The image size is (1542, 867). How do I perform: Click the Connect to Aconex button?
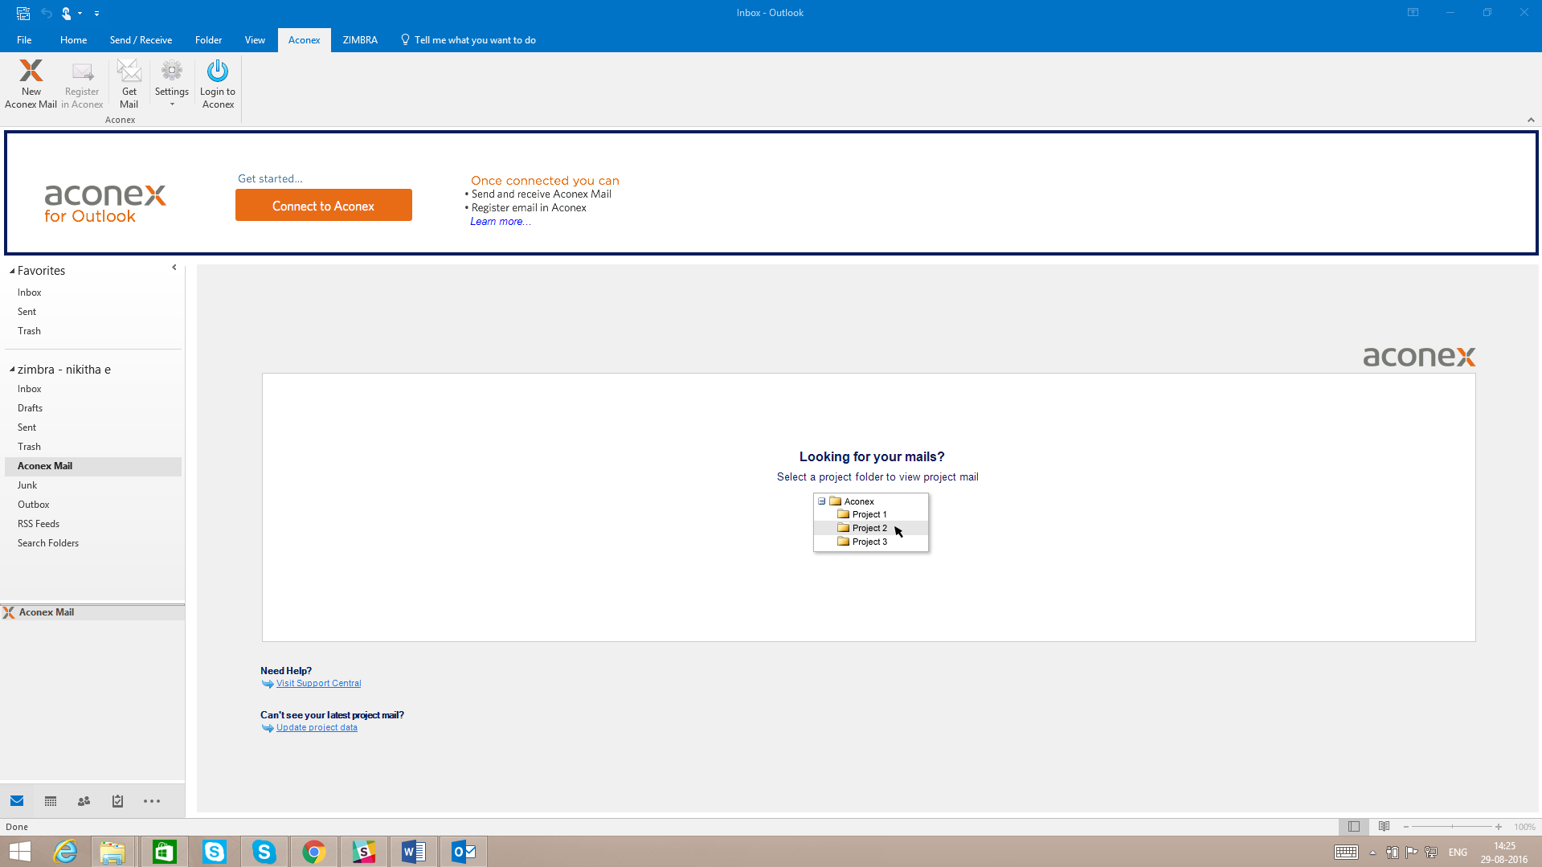323,206
